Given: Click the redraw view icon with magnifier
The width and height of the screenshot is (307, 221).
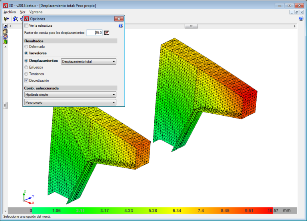Looking at the screenshot, I should click(x=15, y=19).
